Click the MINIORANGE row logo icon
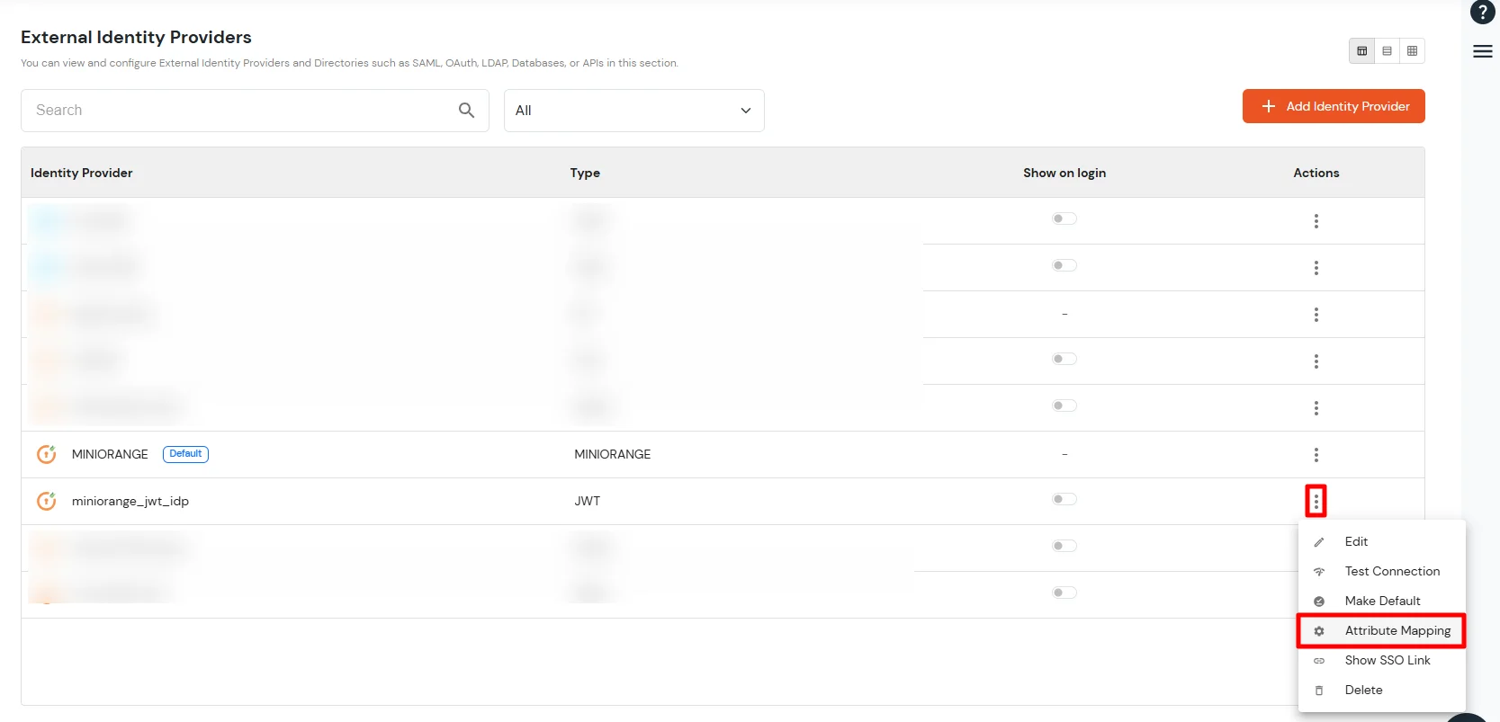The height and width of the screenshot is (722, 1500). pyautogui.click(x=46, y=454)
